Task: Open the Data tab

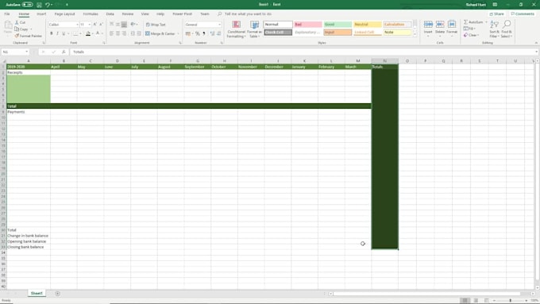Action: coord(110,13)
